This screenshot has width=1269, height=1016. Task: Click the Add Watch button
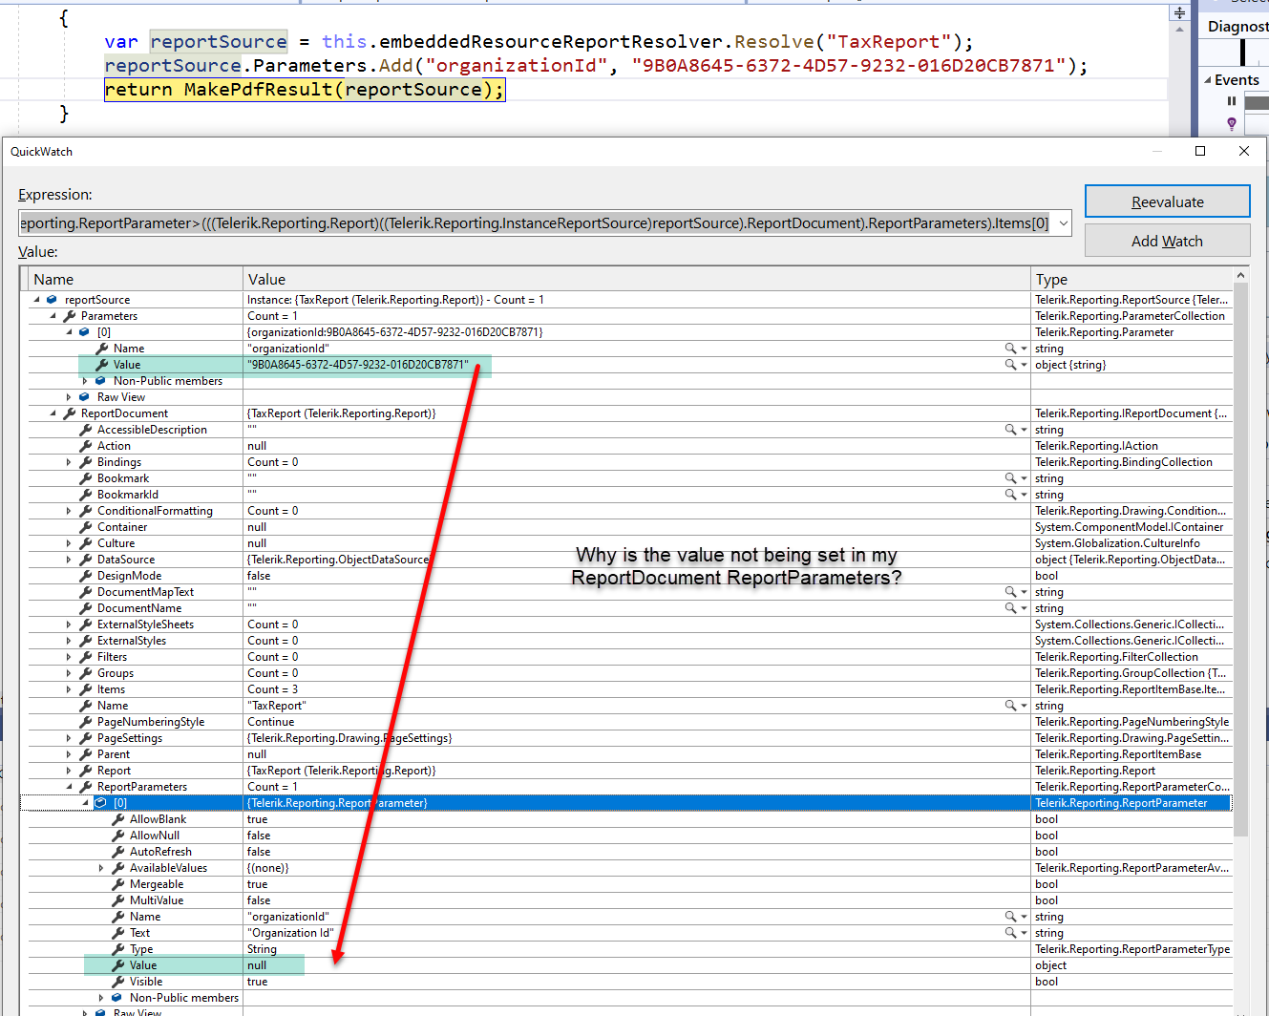click(x=1167, y=241)
